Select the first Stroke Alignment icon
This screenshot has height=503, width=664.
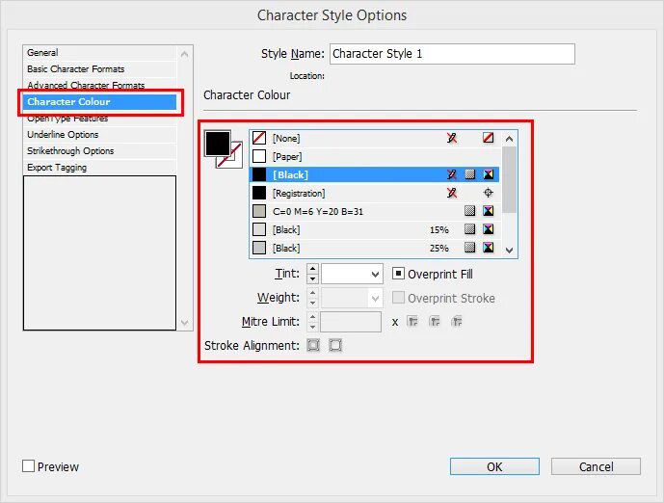pyautogui.click(x=313, y=346)
